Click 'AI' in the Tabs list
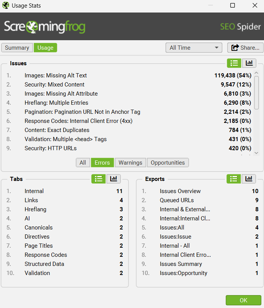264x308 pixels. [27, 218]
